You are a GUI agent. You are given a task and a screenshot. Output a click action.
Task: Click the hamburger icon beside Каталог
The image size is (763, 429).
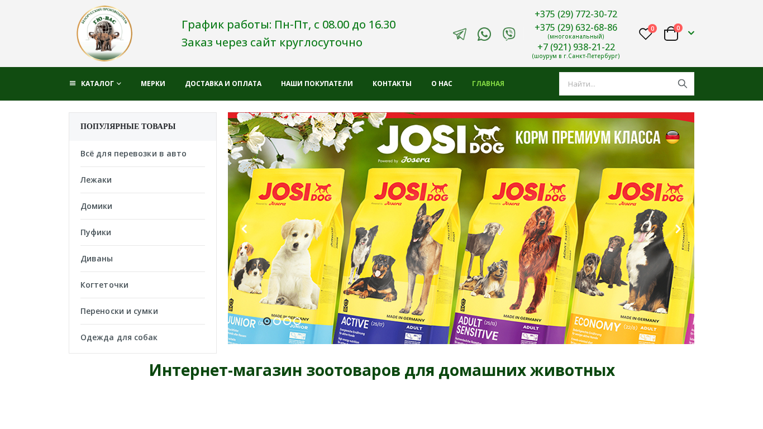(x=73, y=83)
